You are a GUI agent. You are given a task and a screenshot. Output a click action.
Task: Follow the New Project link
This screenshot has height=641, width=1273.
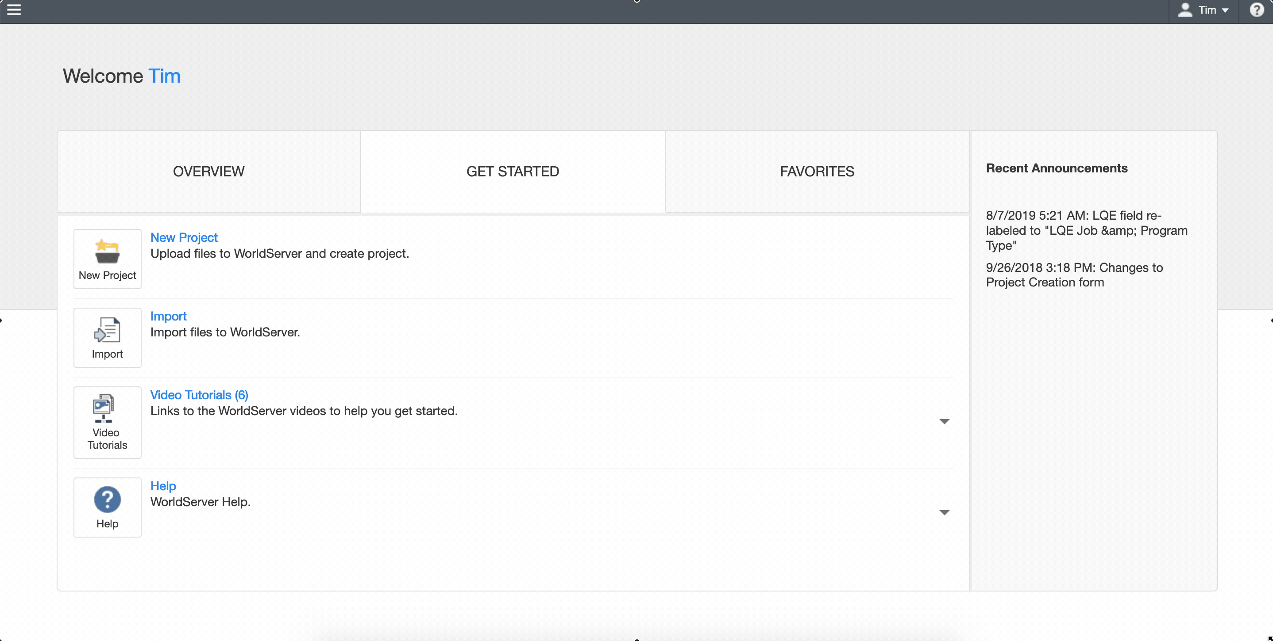pyautogui.click(x=184, y=237)
